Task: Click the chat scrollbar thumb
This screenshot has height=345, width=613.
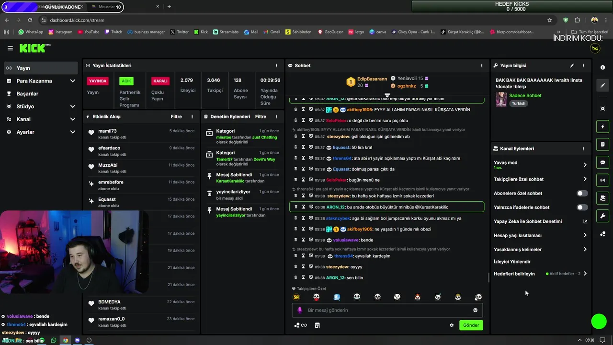Action: click(488, 277)
